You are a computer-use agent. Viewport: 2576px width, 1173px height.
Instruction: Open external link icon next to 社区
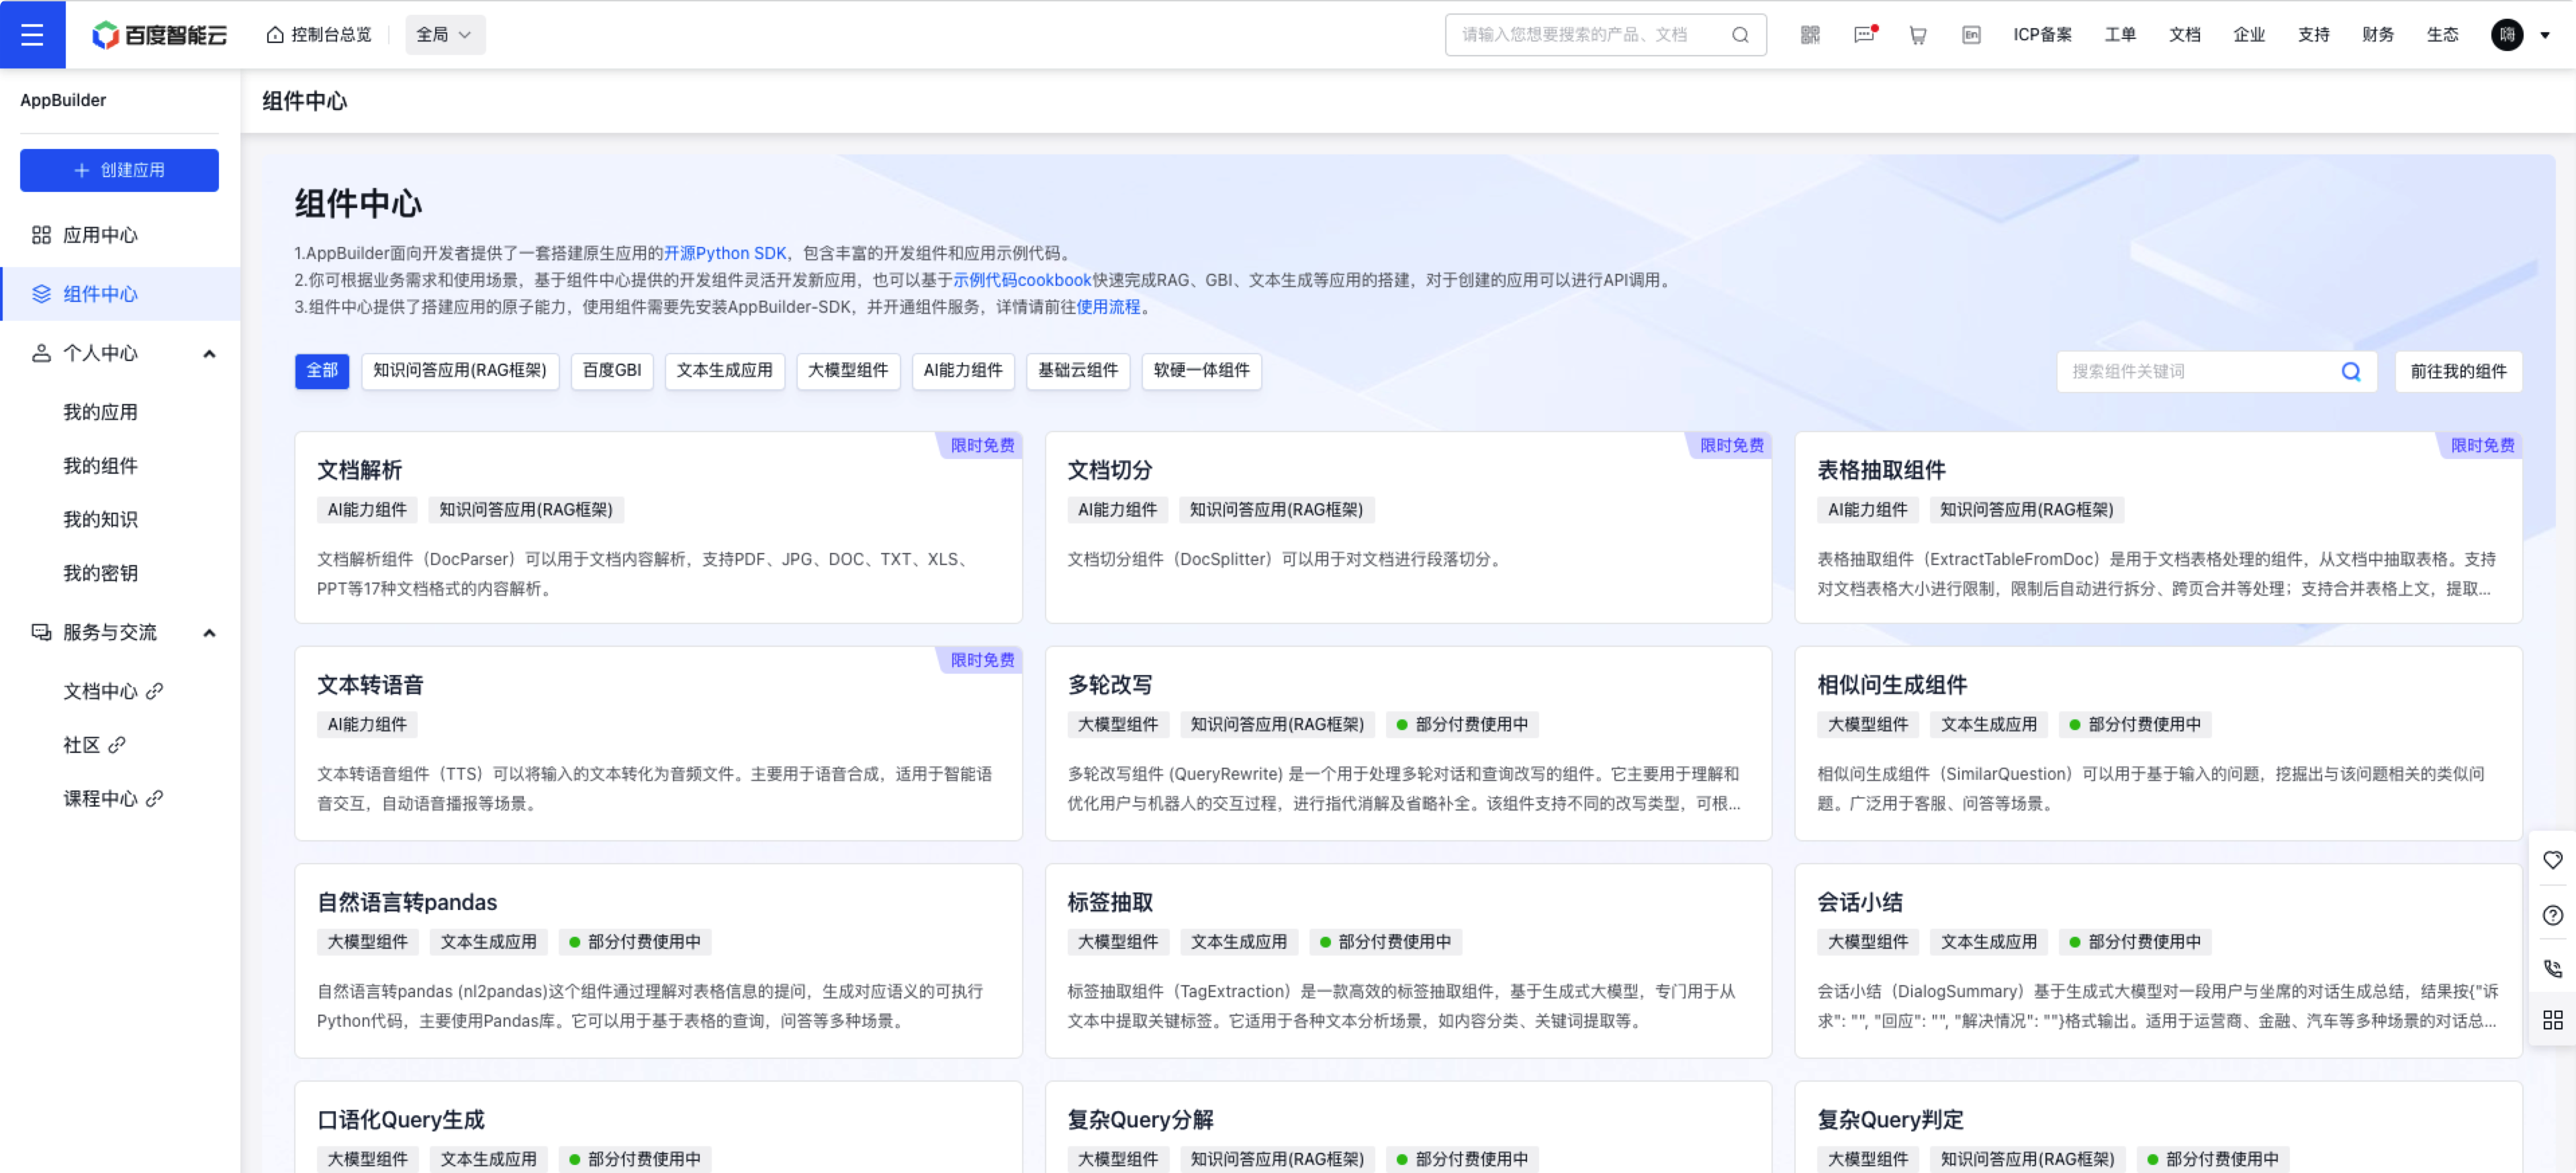point(116,746)
